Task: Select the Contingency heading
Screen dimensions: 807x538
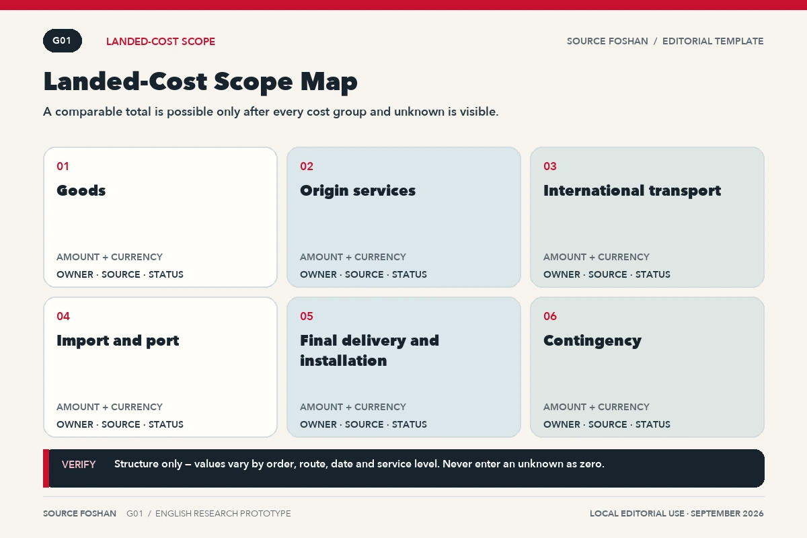Action: (x=592, y=341)
